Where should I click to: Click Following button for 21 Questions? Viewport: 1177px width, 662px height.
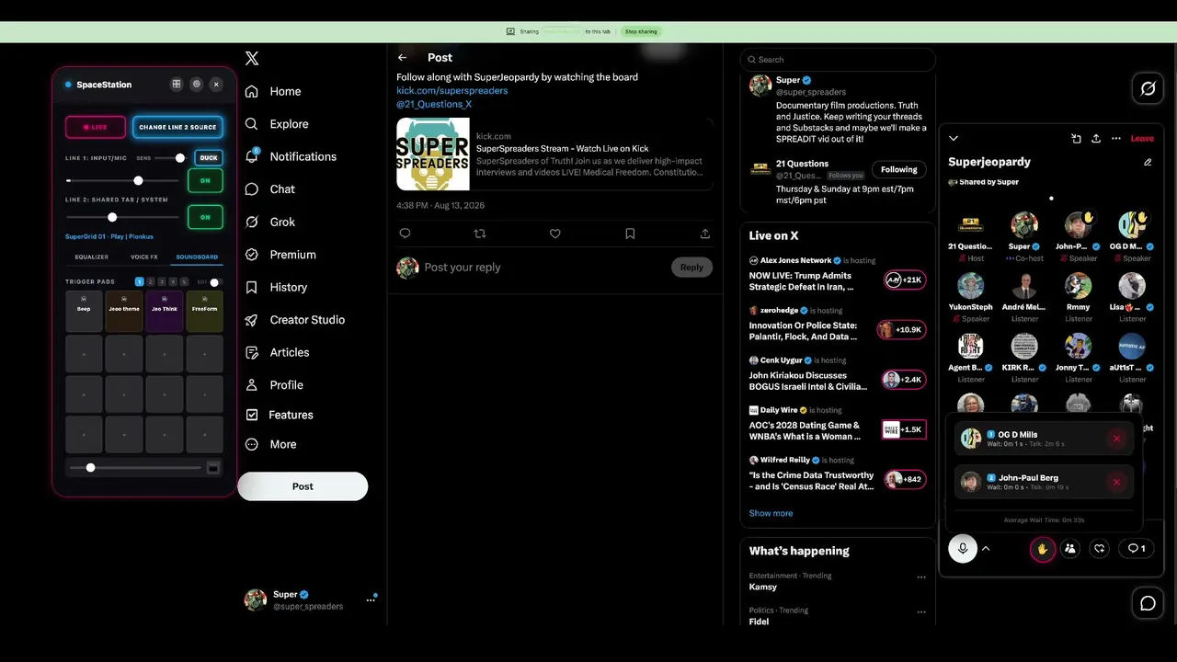pyautogui.click(x=898, y=169)
